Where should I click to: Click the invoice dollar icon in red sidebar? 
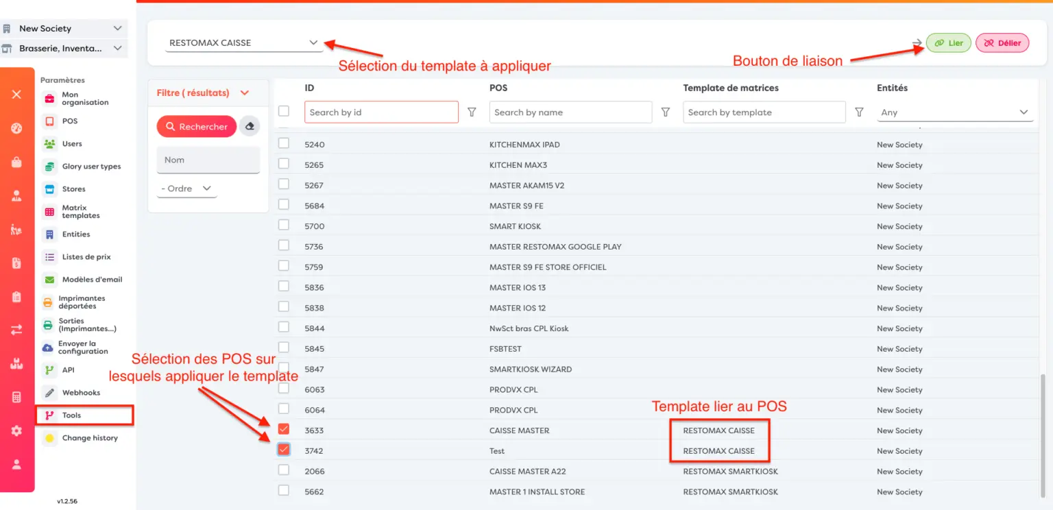[16, 263]
